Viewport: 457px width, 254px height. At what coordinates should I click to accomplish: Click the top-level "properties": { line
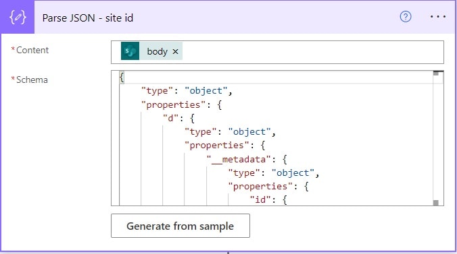click(x=182, y=104)
